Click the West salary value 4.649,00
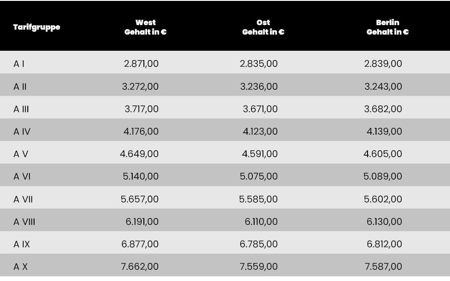450x281 pixels. point(139,154)
